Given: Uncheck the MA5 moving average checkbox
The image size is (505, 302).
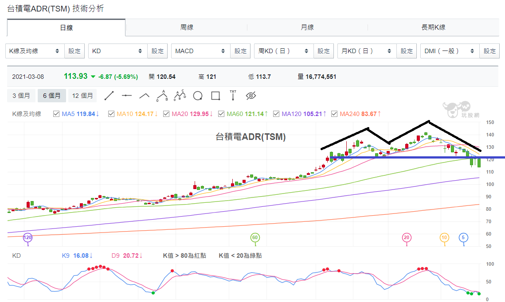Looking at the screenshot, I should point(56,114).
